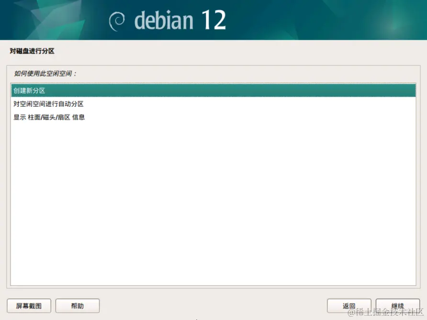
Task: Select 显示 柱面/磁头/扇区 信息
Action: pos(48,117)
